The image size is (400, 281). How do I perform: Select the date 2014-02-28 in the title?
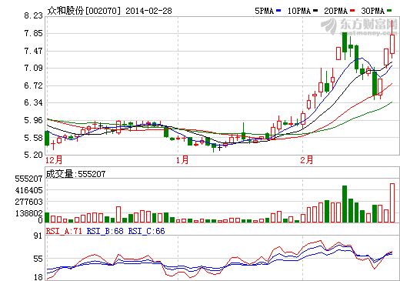pos(148,11)
